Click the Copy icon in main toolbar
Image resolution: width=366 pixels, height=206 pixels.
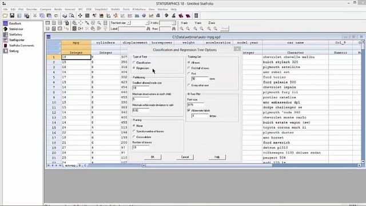[x=42, y=15]
